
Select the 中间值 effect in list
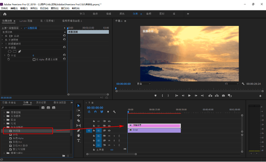(x=17, y=130)
